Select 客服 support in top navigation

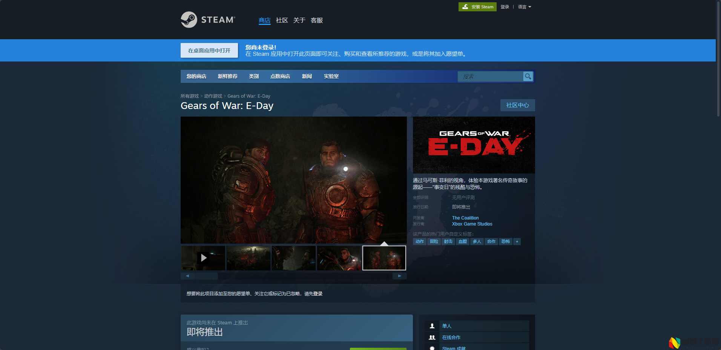pos(317,20)
